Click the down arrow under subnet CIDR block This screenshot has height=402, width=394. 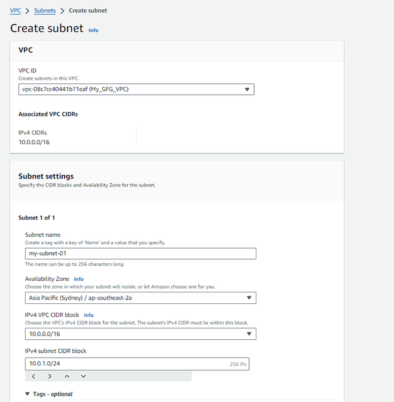83,376
